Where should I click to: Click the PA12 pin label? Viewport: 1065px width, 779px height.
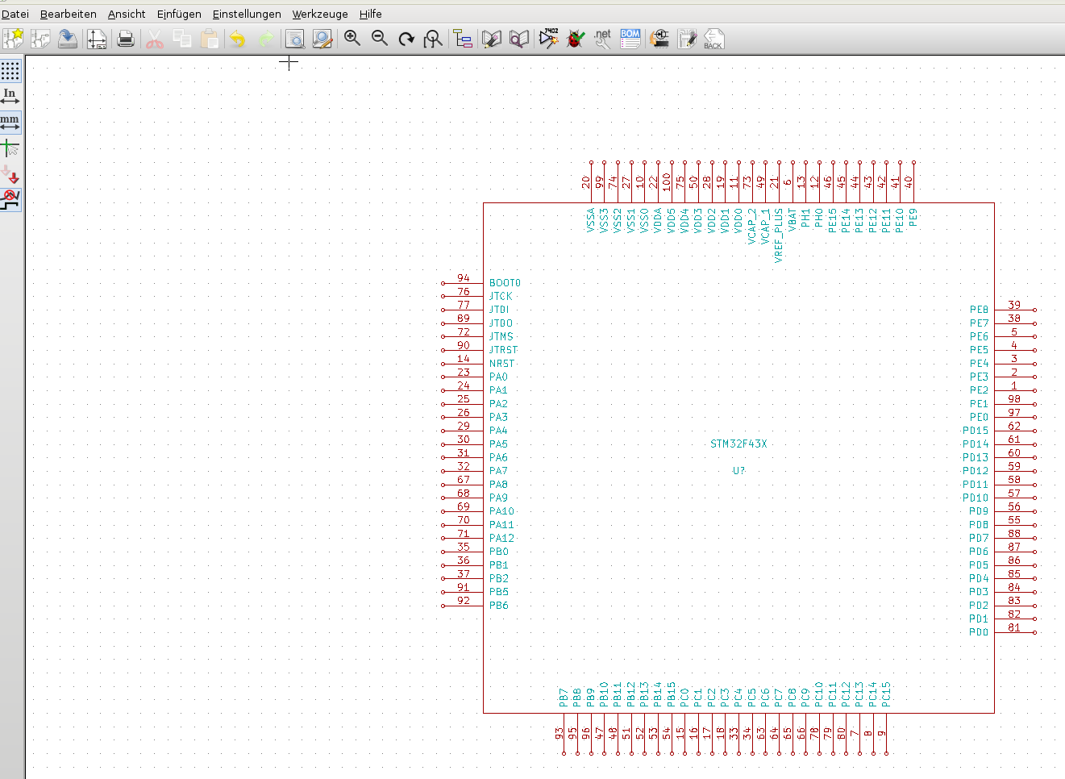502,539
